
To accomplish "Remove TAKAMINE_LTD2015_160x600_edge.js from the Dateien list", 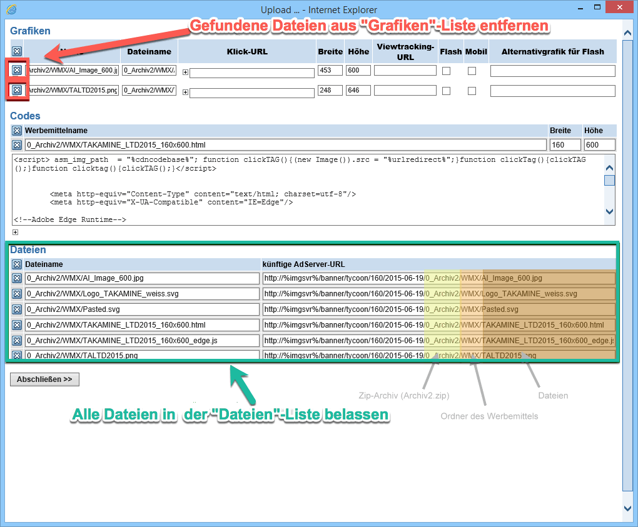I will [17, 340].
